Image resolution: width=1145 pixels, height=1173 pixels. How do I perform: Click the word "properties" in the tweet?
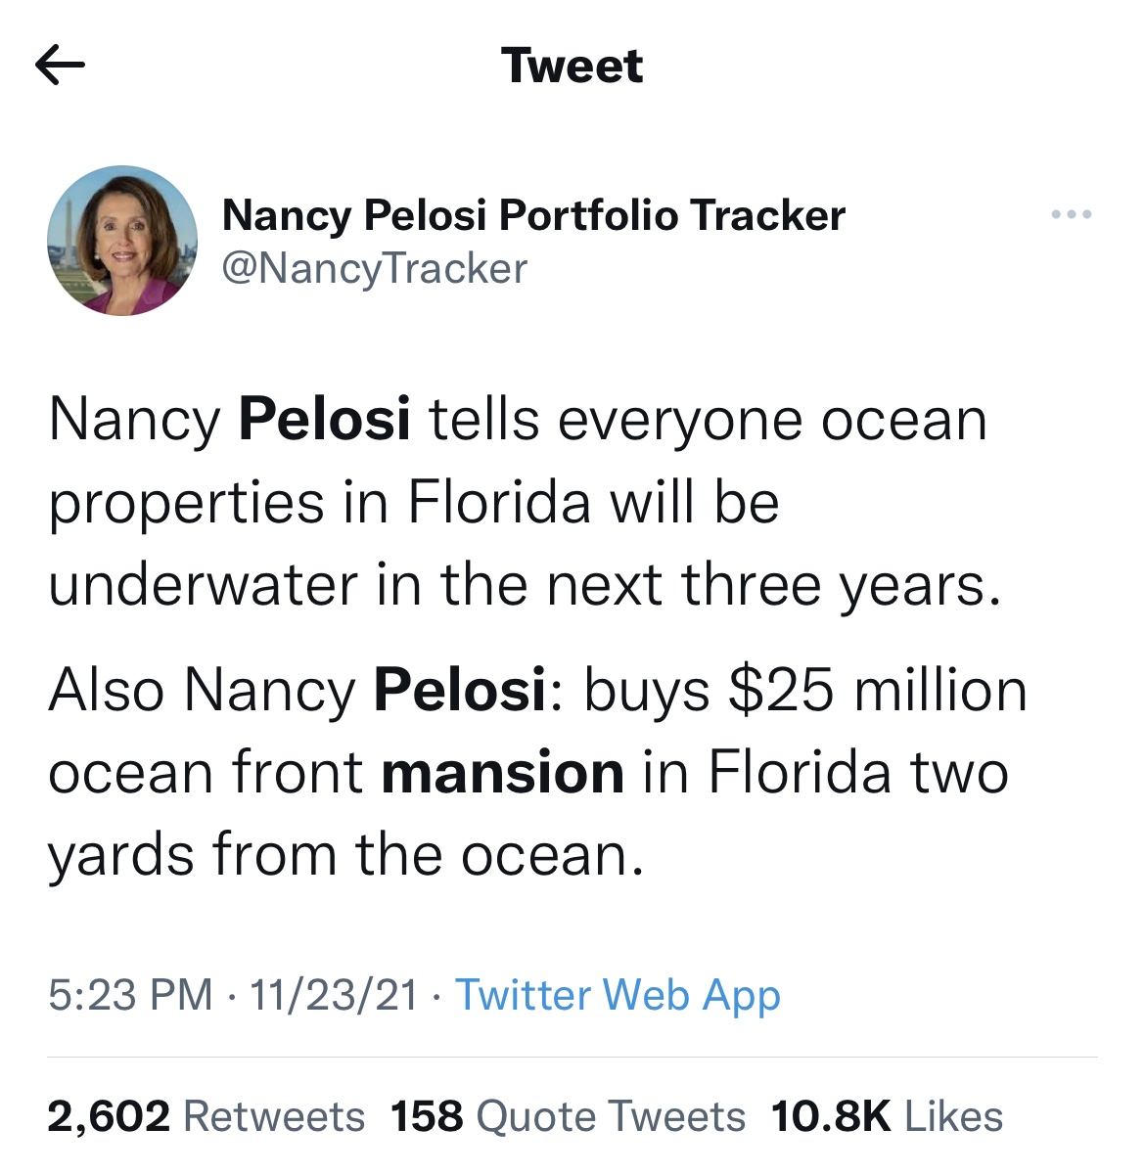click(186, 503)
